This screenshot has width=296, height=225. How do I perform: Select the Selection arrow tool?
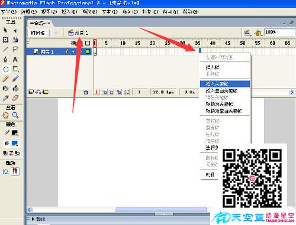[x=5, y=30]
